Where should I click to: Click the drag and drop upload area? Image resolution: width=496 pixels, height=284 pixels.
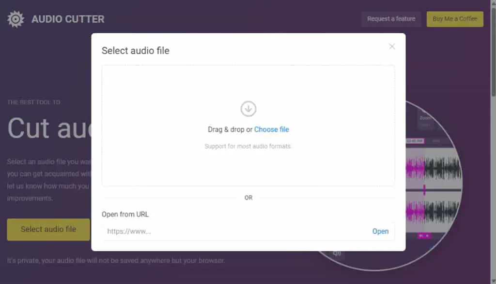tap(248, 126)
